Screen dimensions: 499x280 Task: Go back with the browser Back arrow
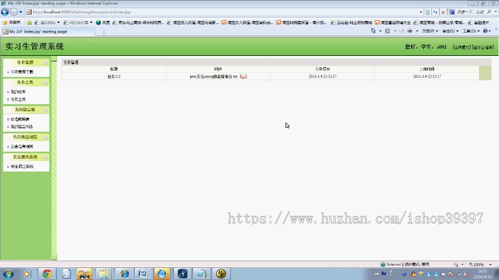pyautogui.click(x=5, y=12)
